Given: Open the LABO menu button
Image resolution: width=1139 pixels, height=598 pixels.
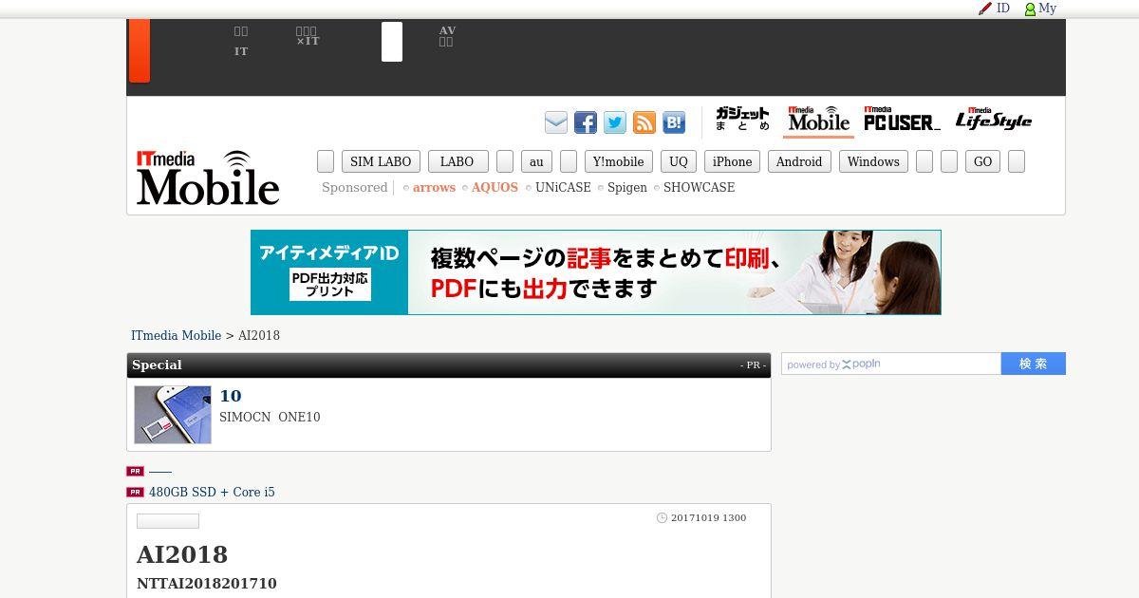Looking at the screenshot, I should point(457,161).
